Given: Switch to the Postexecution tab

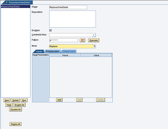Looking at the screenshot, I should pos(53,51).
